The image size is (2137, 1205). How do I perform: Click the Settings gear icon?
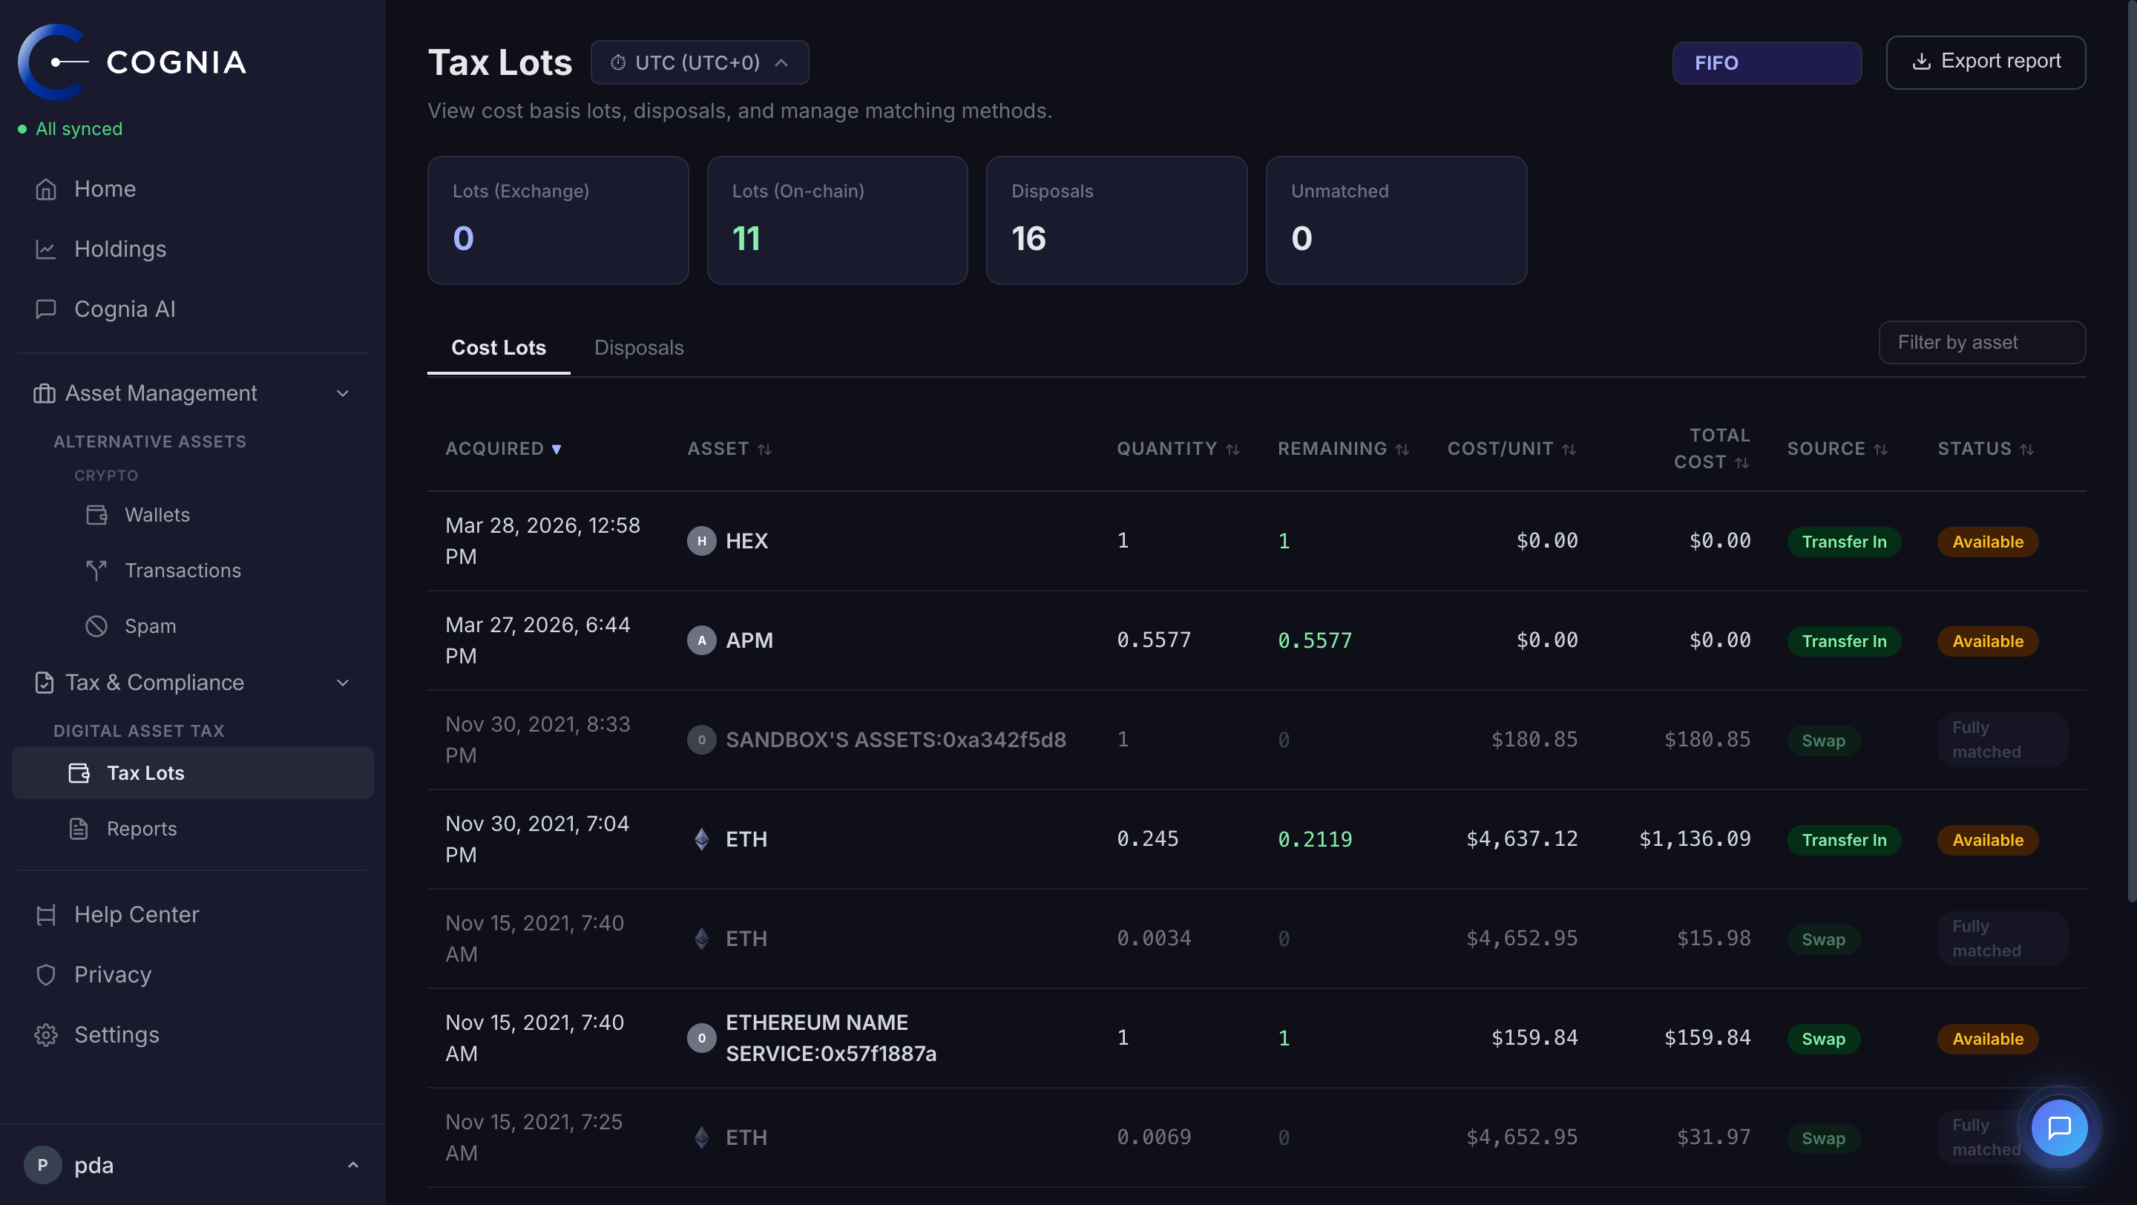pyautogui.click(x=45, y=1035)
